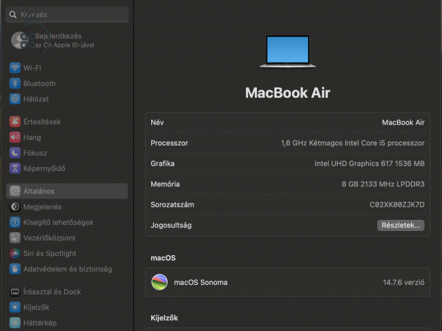Open the Siri és Spotlight label
The width and height of the screenshot is (442, 331).
[50, 254]
